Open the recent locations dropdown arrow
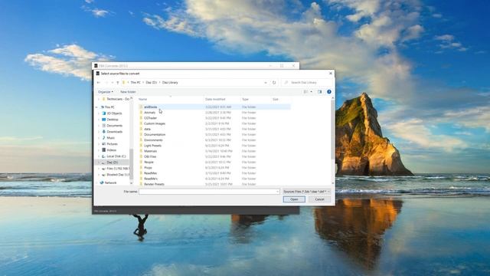The width and height of the screenshot is (490, 276). [x=113, y=83]
